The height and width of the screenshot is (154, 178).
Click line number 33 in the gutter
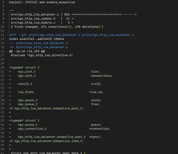click(x=2, y=121)
